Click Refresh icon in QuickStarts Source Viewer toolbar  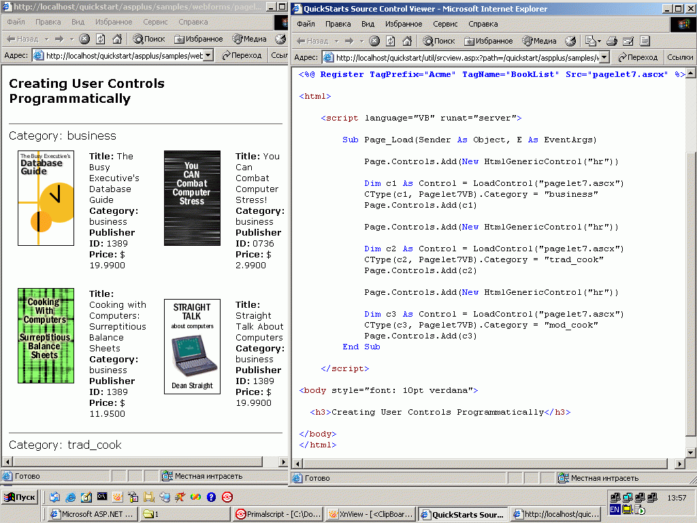point(391,41)
